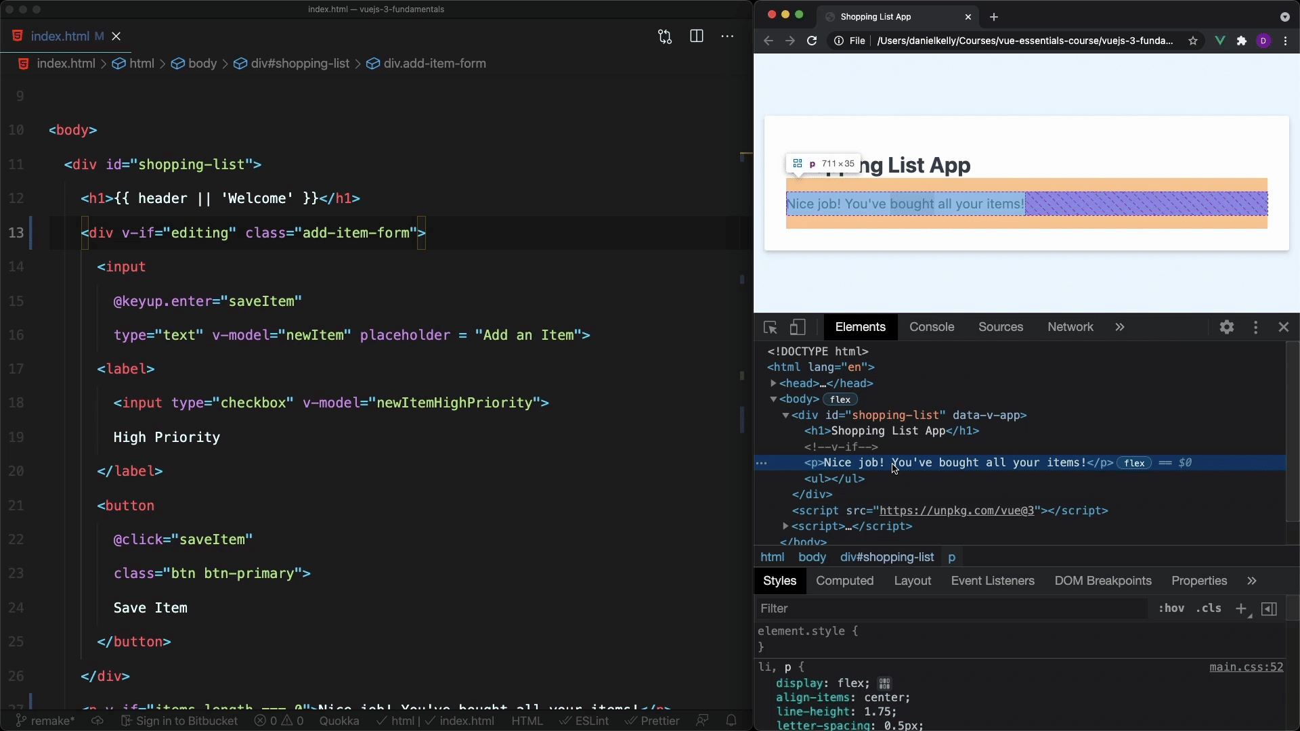Open the browser extensions puzzle icon
The image size is (1300, 731).
(x=1242, y=41)
